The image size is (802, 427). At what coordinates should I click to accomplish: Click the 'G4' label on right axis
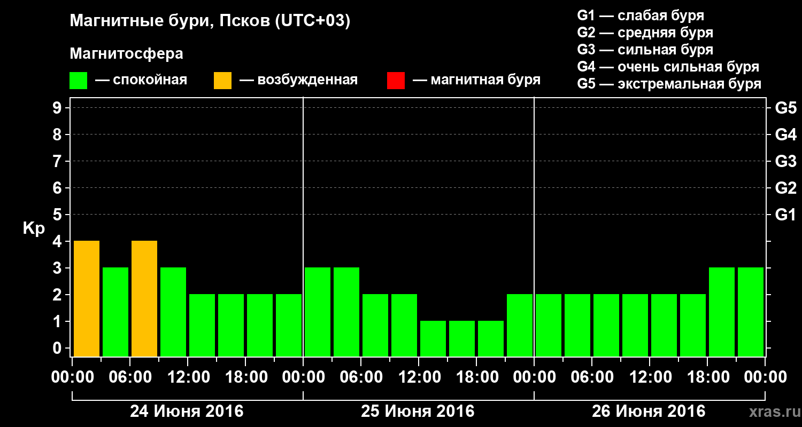click(x=786, y=135)
